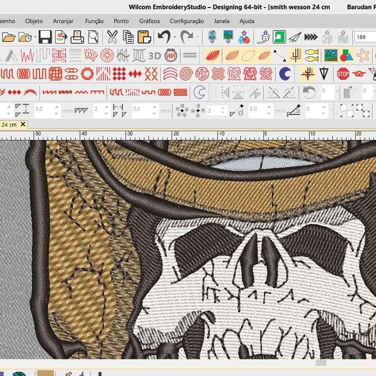This screenshot has width=376, height=376.
Task: Select the maze circle fill stitch icon
Action: (202, 74)
